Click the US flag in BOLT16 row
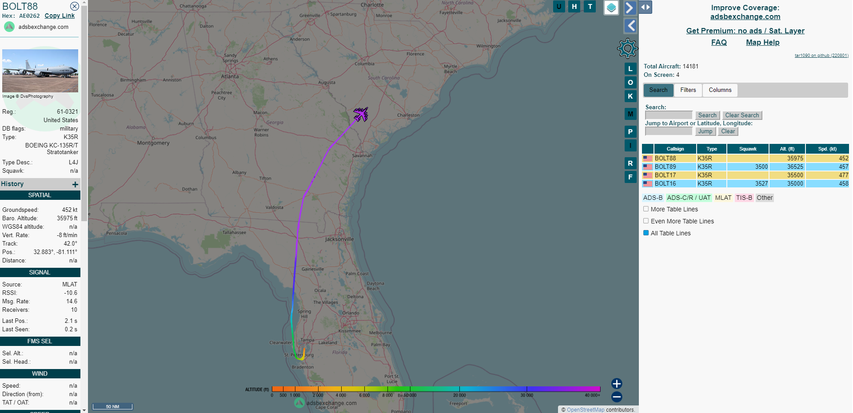The width and height of the screenshot is (853, 413). [x=648, y=184]
